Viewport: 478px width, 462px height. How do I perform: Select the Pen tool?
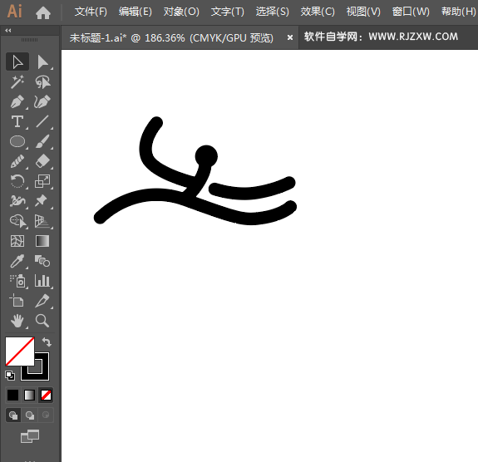[x=17, y=101]
